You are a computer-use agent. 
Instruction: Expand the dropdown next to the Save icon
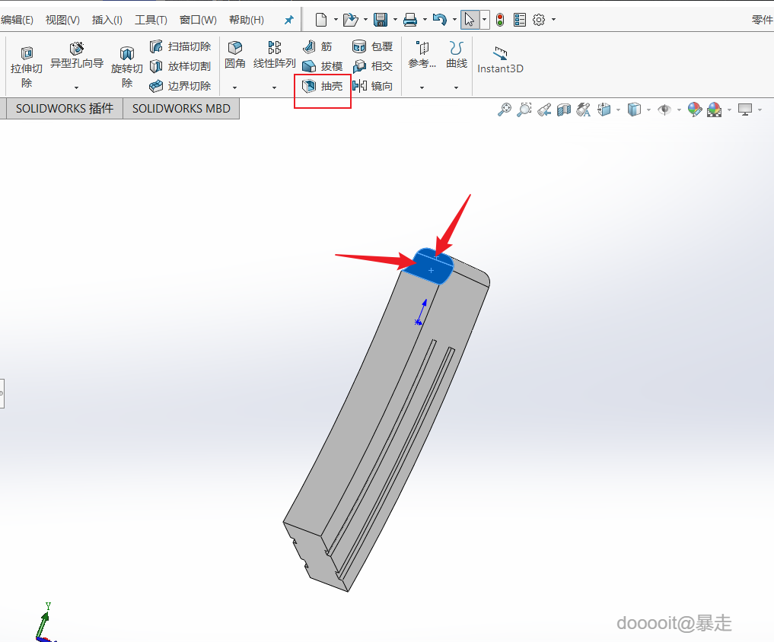pyautogui.click(x=395, y=20)
